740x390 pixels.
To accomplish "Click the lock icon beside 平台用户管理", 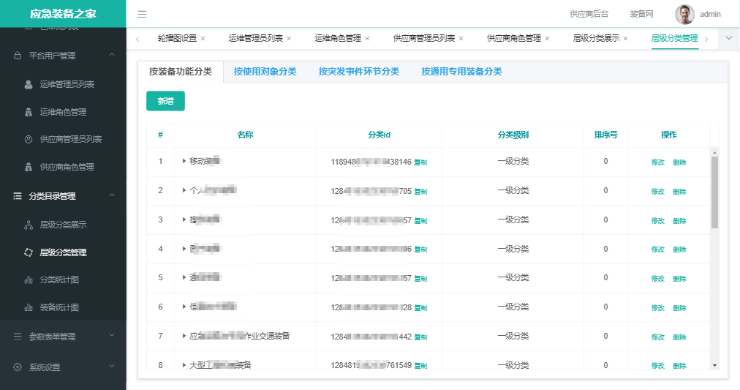I will [18, 55].
